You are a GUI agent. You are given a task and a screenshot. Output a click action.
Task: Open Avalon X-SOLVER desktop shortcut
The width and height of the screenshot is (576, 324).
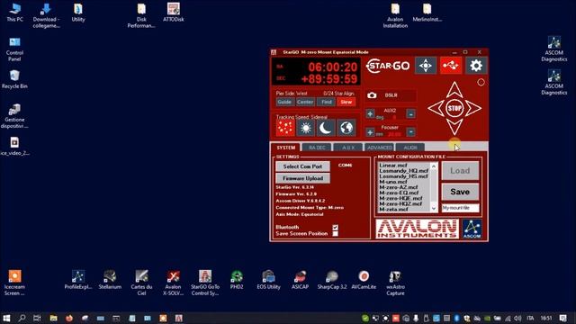click(x=173, y=283)
